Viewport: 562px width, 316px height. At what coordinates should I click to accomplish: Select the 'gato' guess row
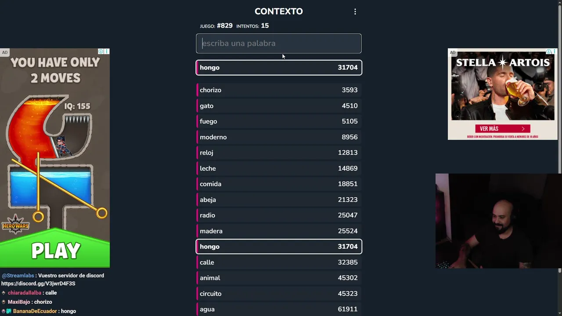click(279, 106)
